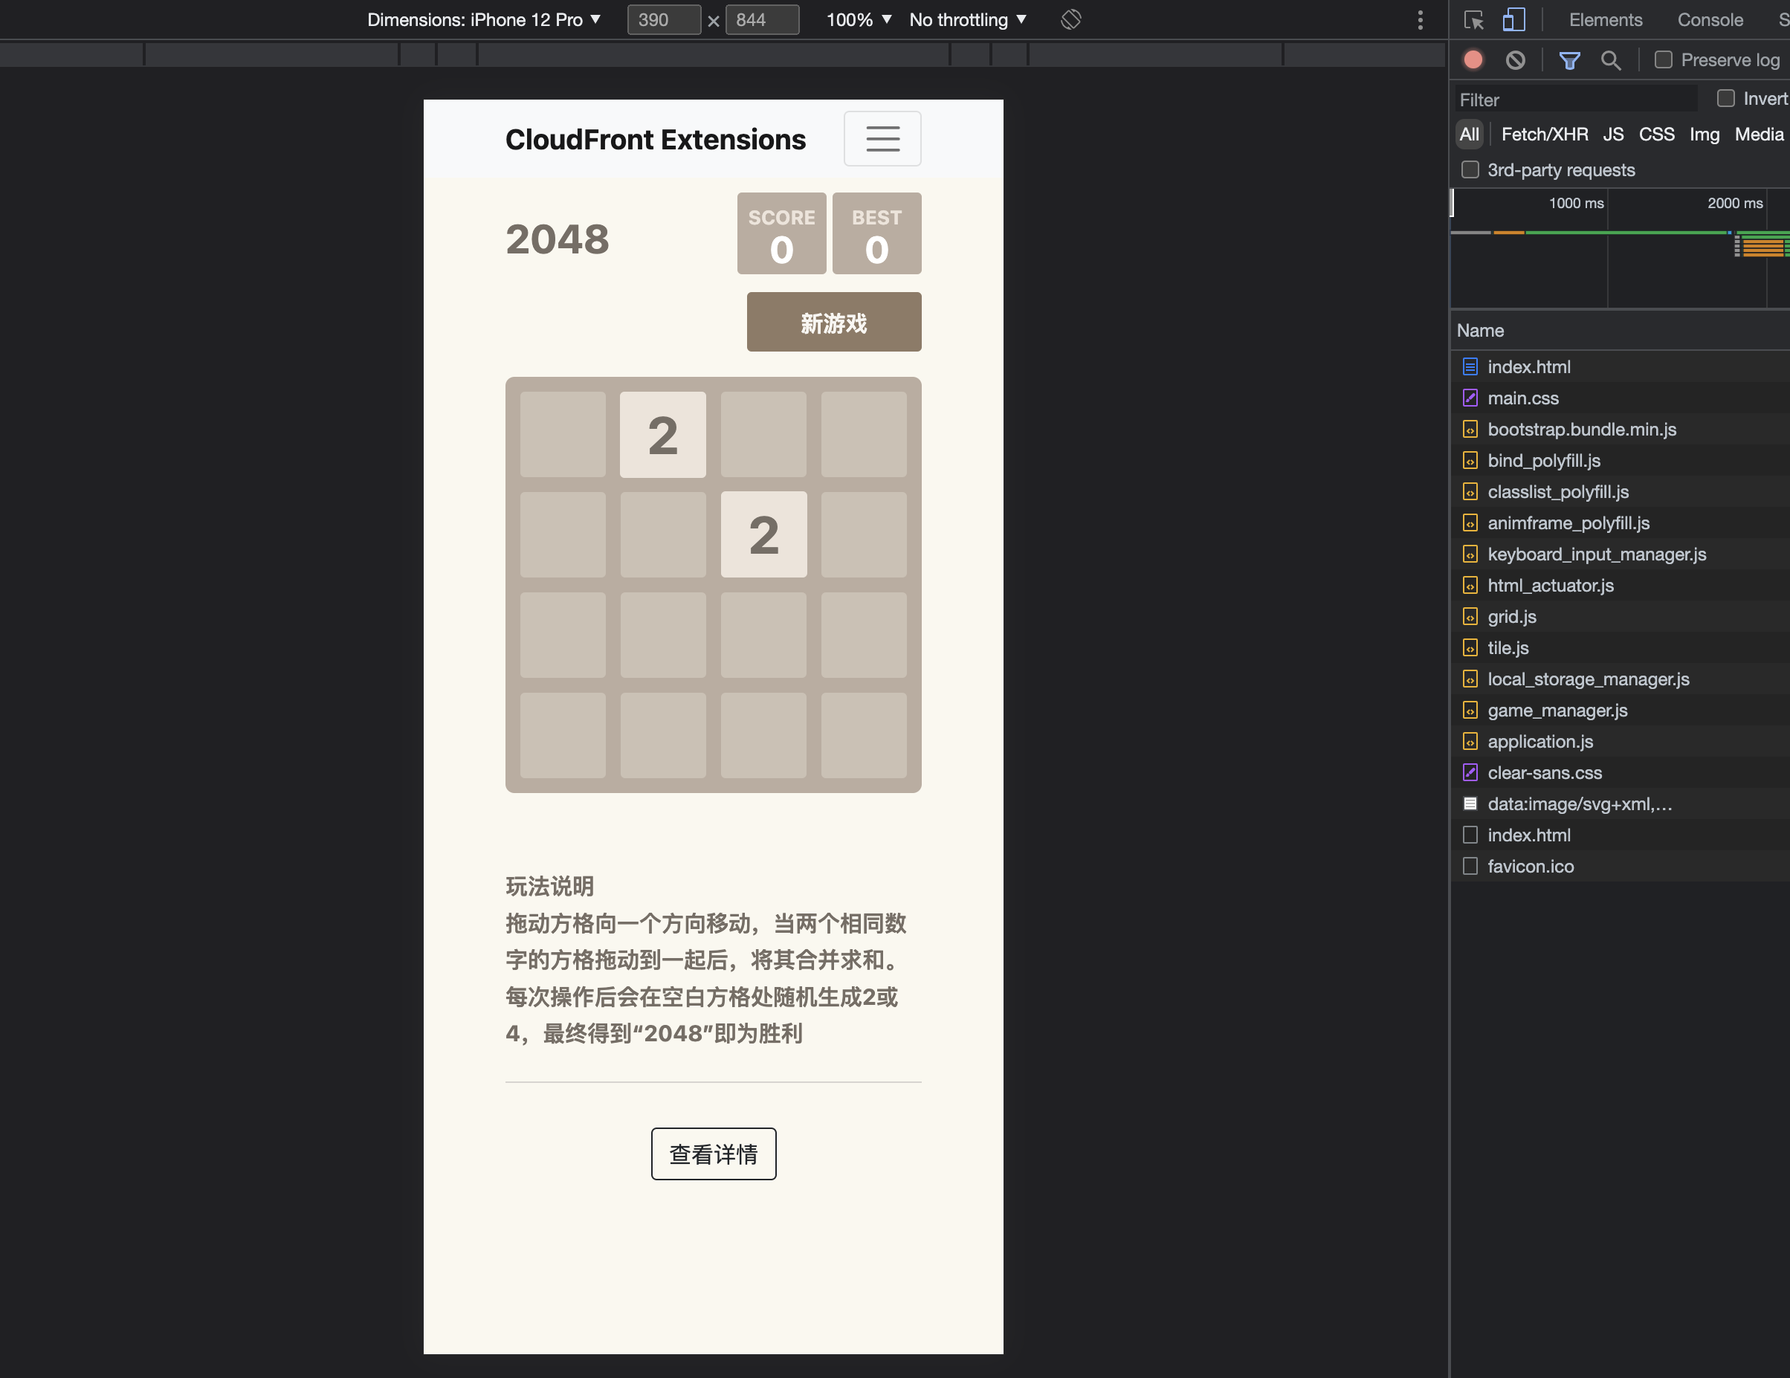Switch to the Elements tab
The image size is (1790, 1378).
(x=1606, y=19)
